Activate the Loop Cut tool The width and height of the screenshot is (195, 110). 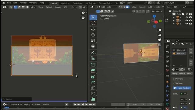[x=93, y=88]
